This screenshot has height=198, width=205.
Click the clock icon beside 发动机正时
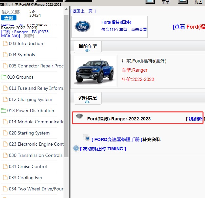(x=76, y=148)
